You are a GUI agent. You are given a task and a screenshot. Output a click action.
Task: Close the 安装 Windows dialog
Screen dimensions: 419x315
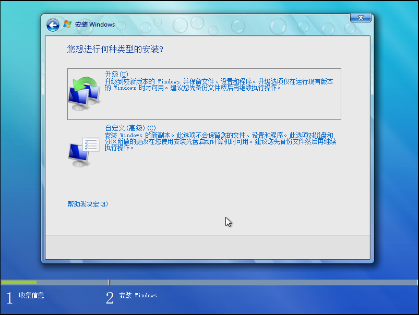pyautogui.click(x=361, y=18)
